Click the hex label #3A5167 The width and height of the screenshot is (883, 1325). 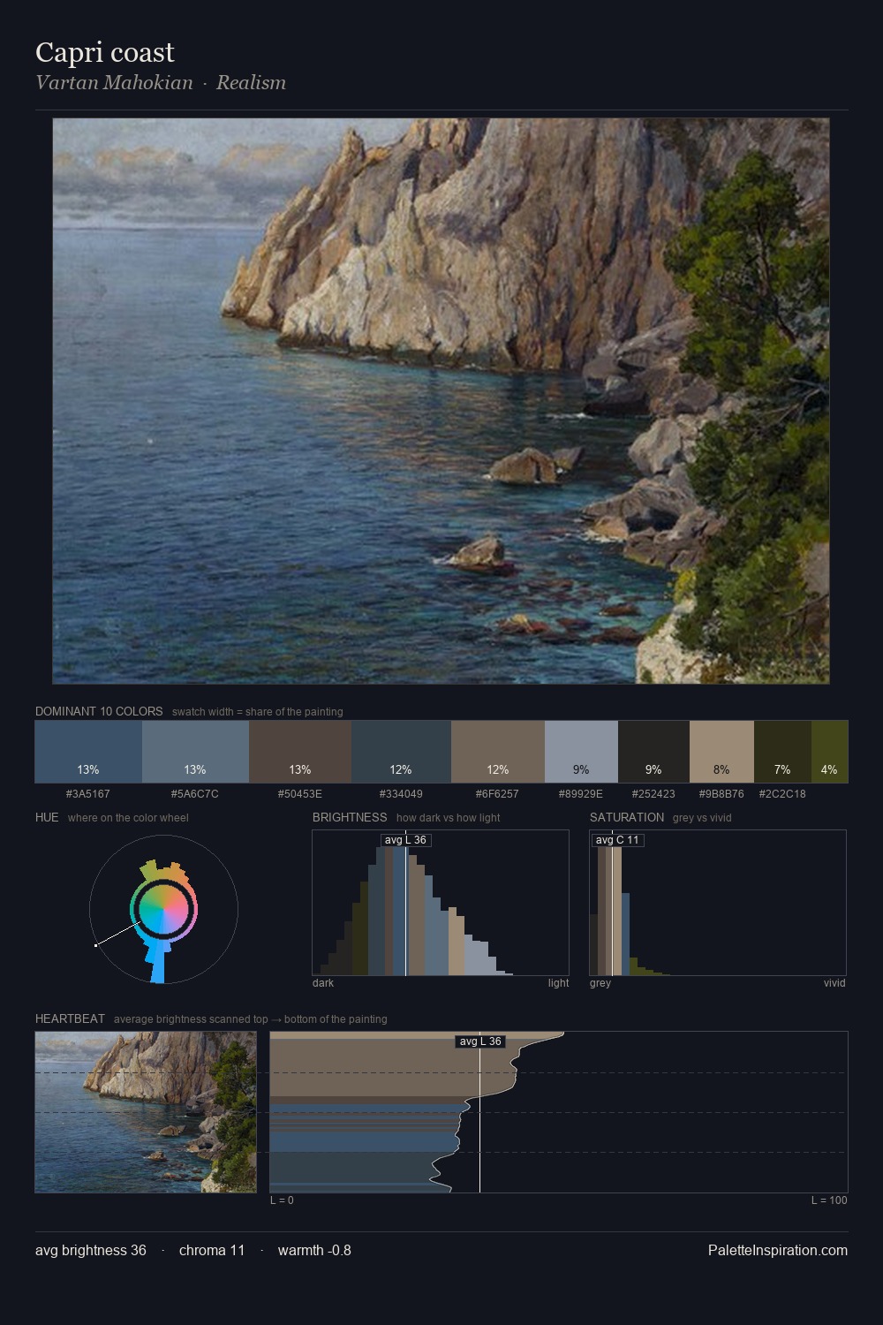88,794
